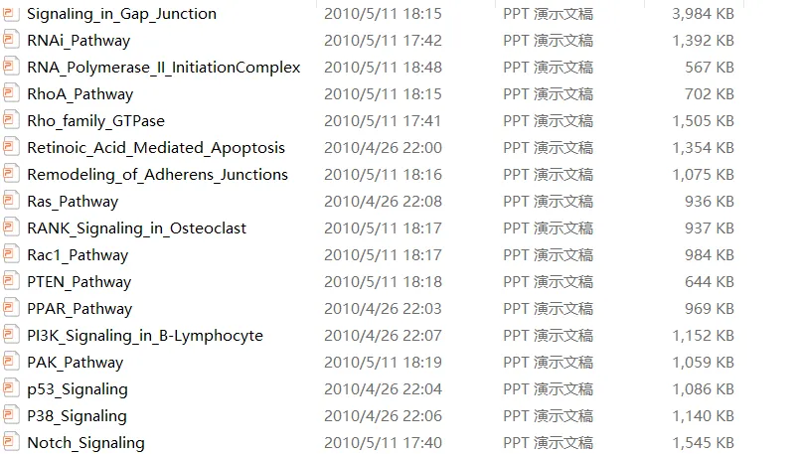Click the PPT icon beside Signaling_in_Gap_Junction
799x454 pixels.
11,14
